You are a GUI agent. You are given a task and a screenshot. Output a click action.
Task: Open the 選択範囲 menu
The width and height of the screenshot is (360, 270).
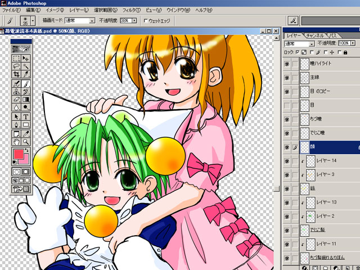click(106, 10)
